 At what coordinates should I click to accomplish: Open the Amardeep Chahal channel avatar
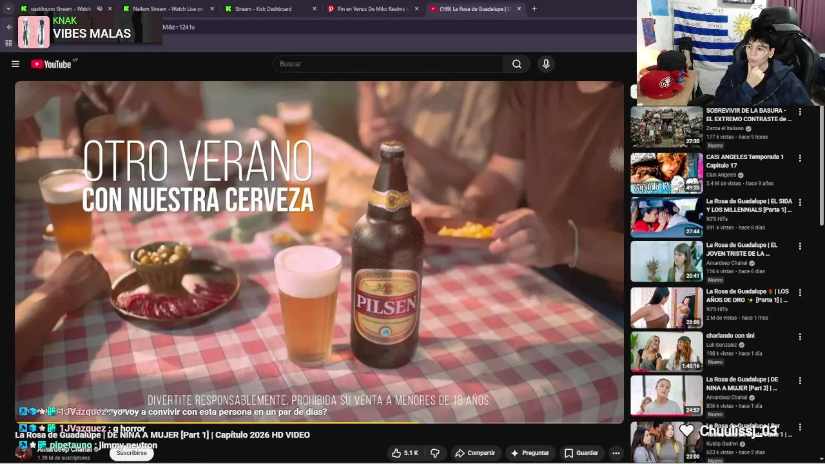(x=23, y=453)
